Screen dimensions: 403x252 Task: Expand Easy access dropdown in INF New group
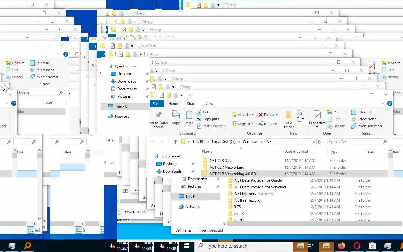tap(300, 119)
